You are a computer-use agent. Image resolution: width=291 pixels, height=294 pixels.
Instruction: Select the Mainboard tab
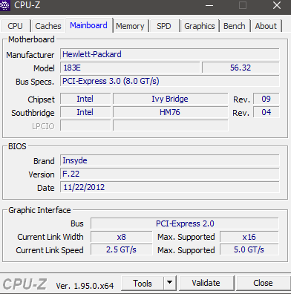click(x=88, y=25)
